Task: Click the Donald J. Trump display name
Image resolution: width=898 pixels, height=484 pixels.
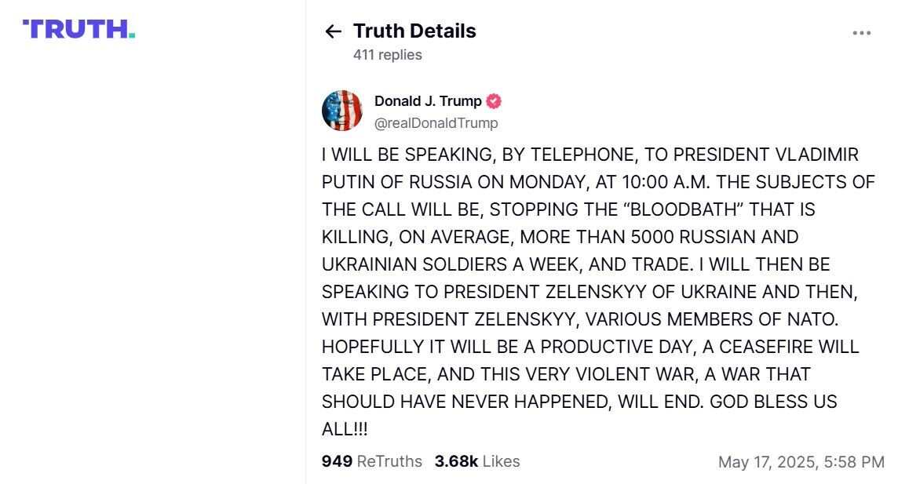Action: (x=428, y=101)
